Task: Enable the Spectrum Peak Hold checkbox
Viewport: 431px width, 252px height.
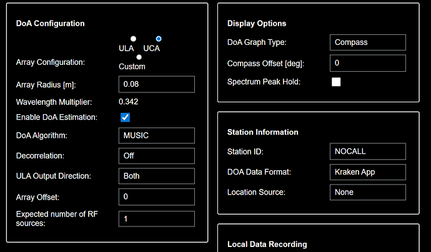Action: (x=336, y=82)
